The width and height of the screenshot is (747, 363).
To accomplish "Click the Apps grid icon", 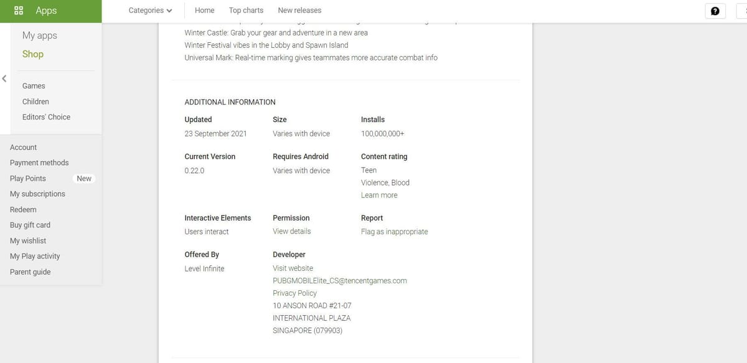I will [19, 11].
